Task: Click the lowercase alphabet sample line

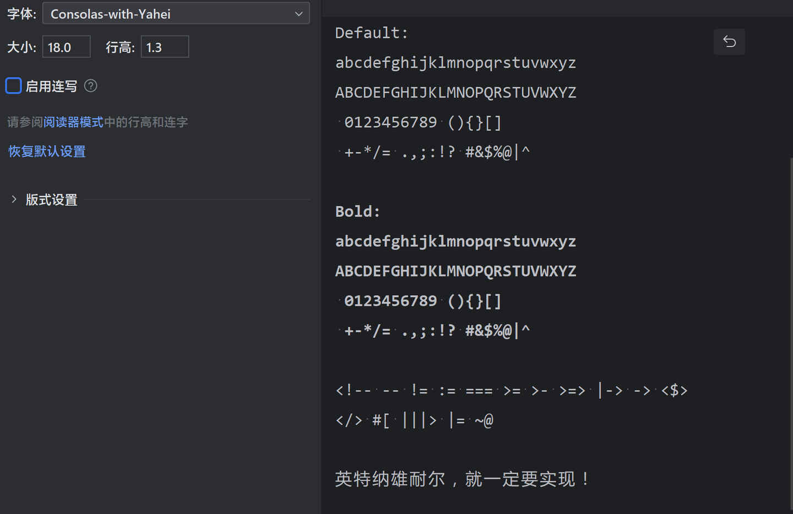Action: 455,62
